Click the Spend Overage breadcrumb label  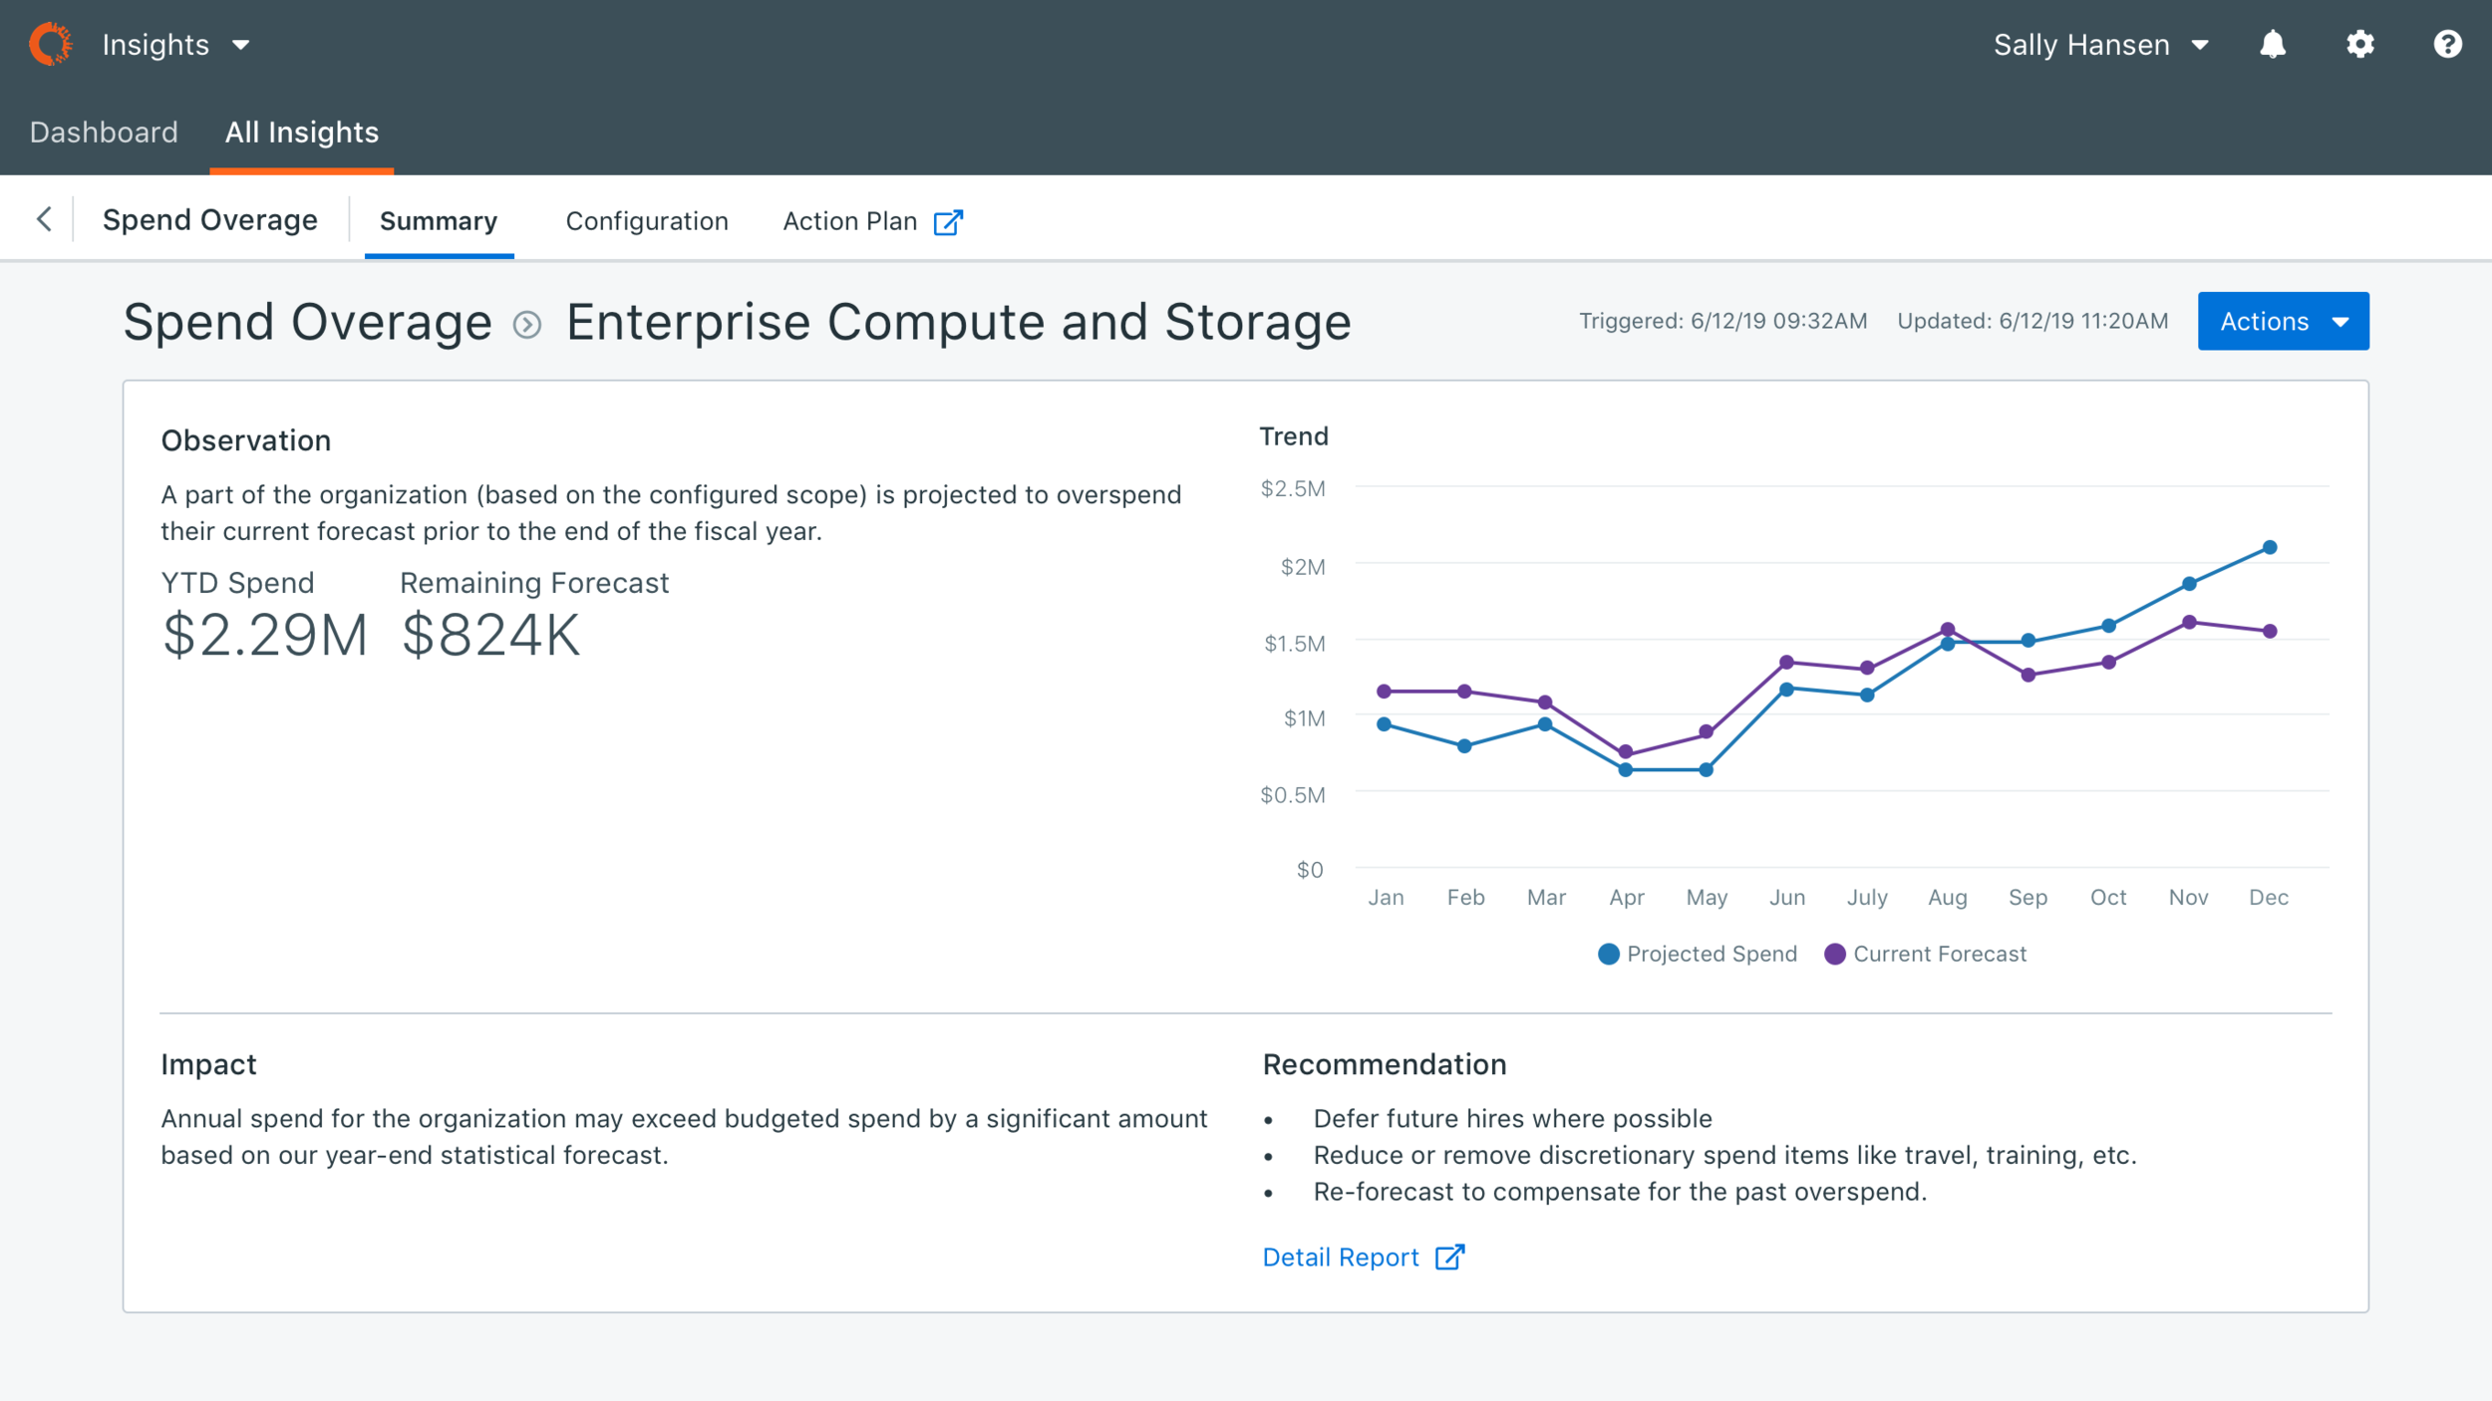210,220
